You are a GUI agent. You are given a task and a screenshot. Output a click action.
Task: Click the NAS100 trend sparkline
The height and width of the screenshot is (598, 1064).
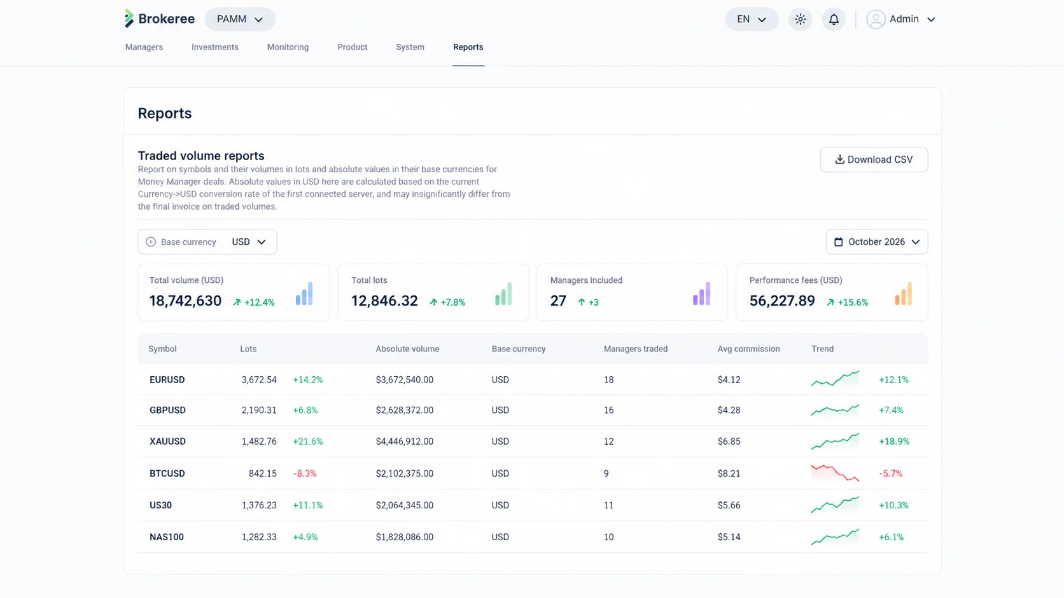[835, 536]
